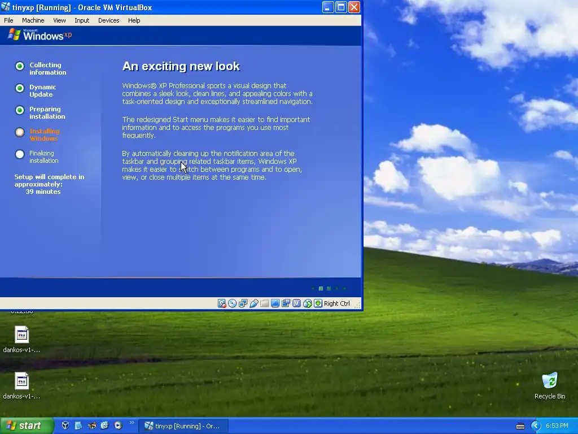
Task: Click the hard disk activity indicator icon
Action: pyautogui.click(x=221, y=303)
